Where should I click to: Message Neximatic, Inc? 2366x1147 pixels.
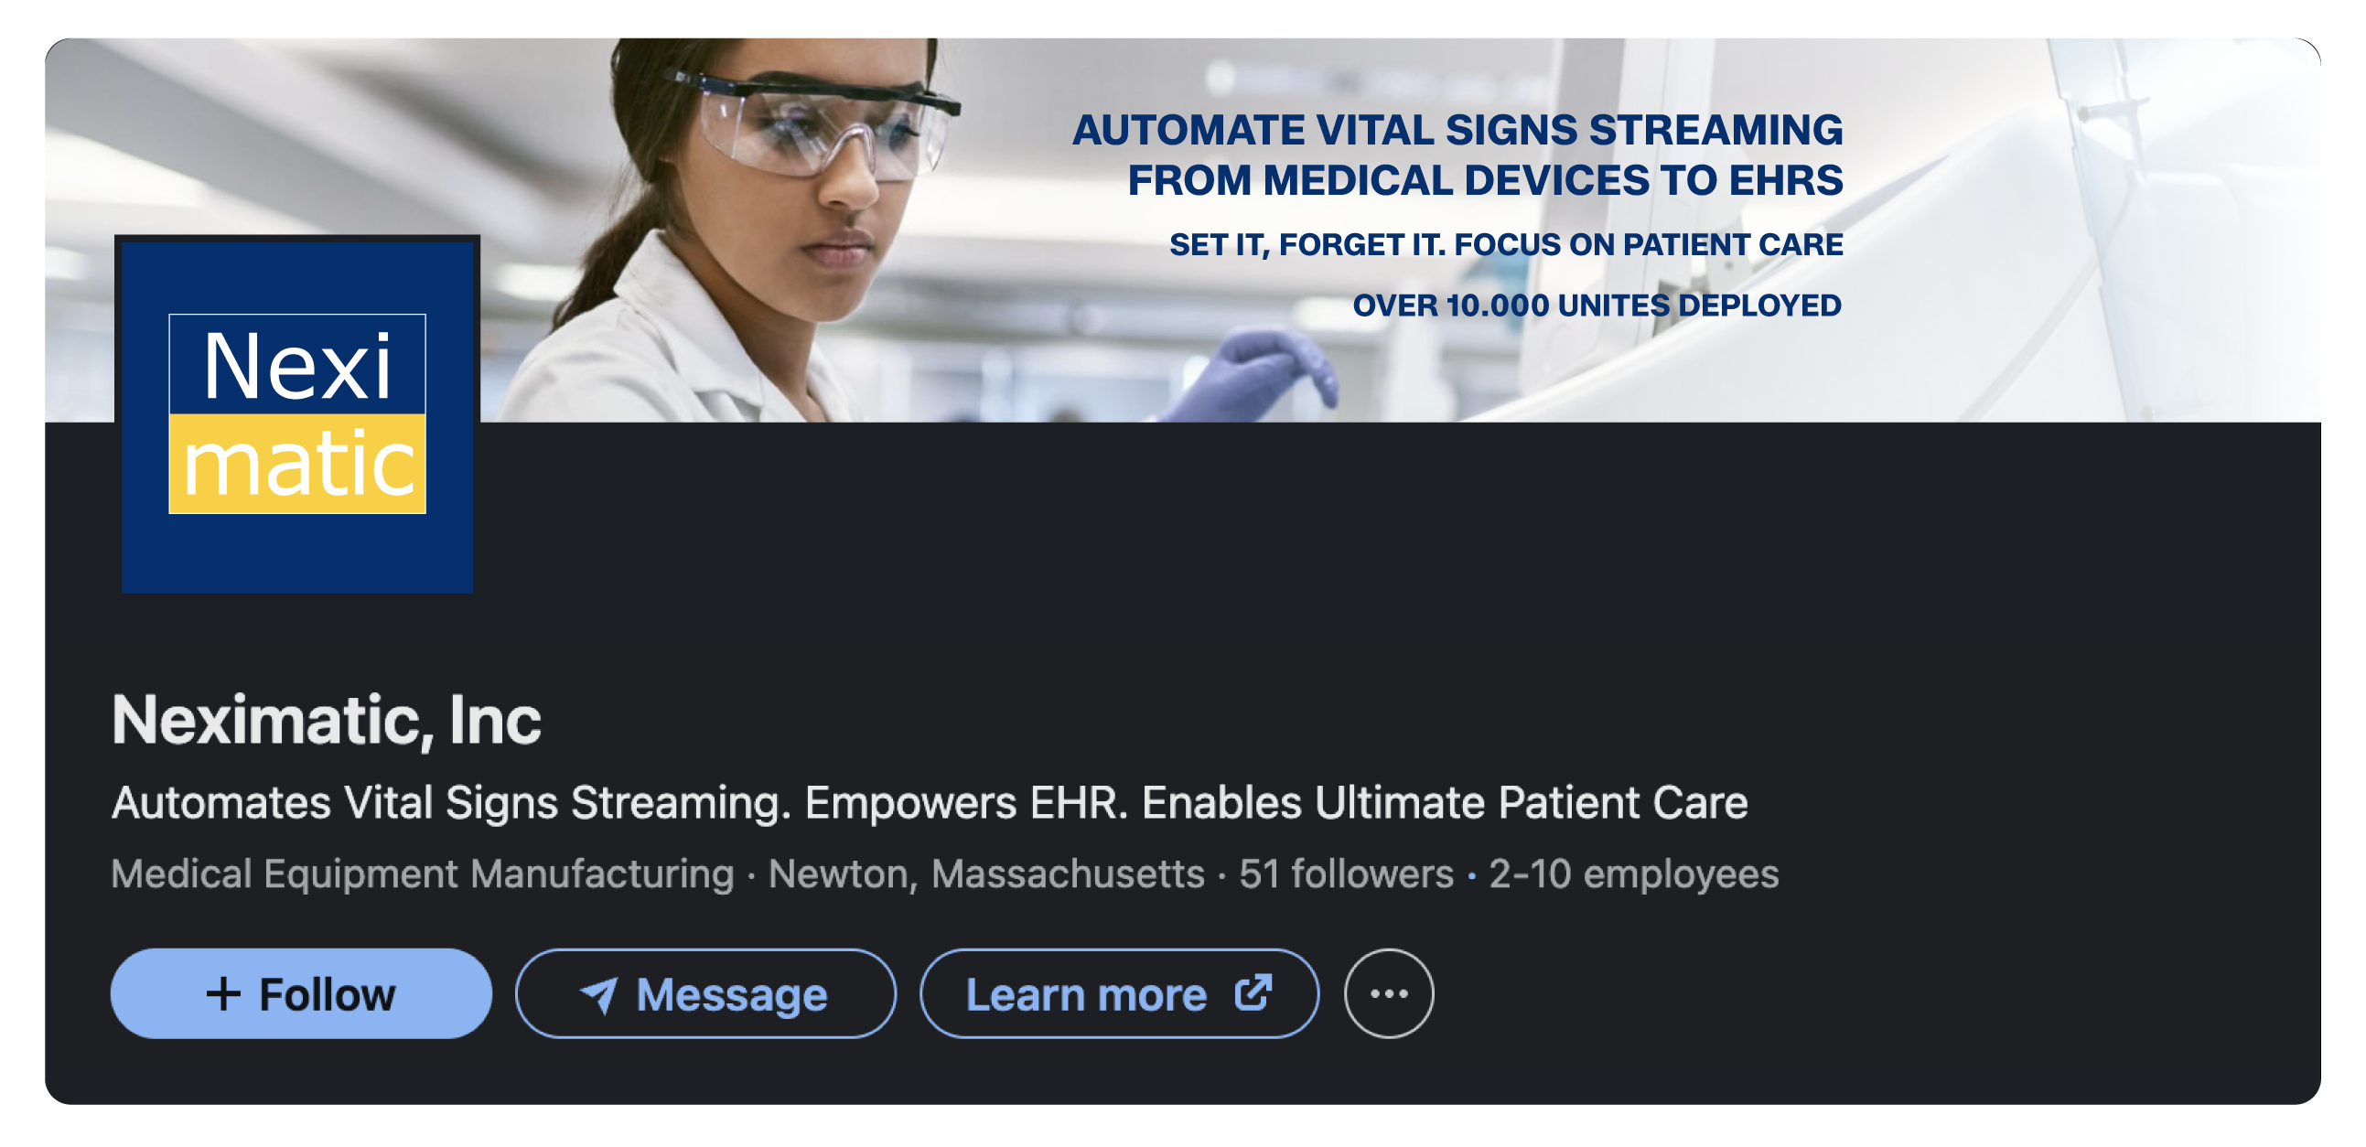pos(704,993)
